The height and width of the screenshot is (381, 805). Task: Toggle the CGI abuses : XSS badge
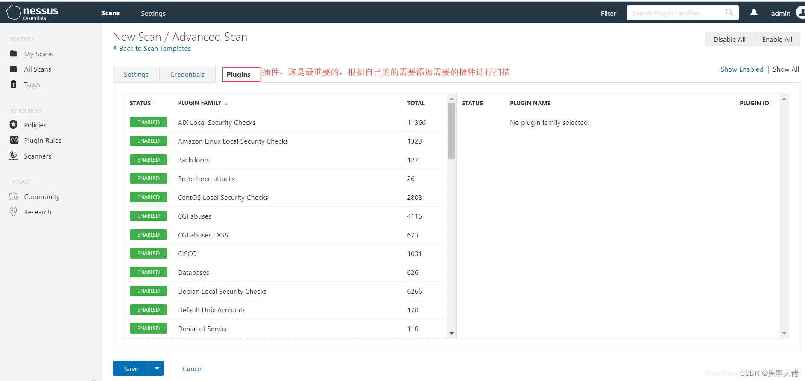[148, 235]
